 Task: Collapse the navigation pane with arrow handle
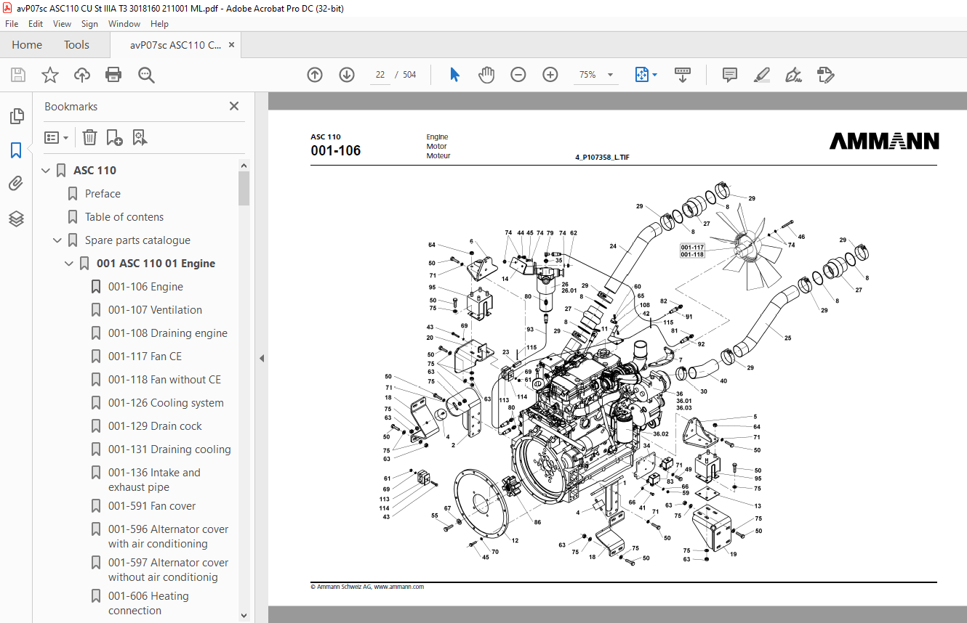coord(262,358)
